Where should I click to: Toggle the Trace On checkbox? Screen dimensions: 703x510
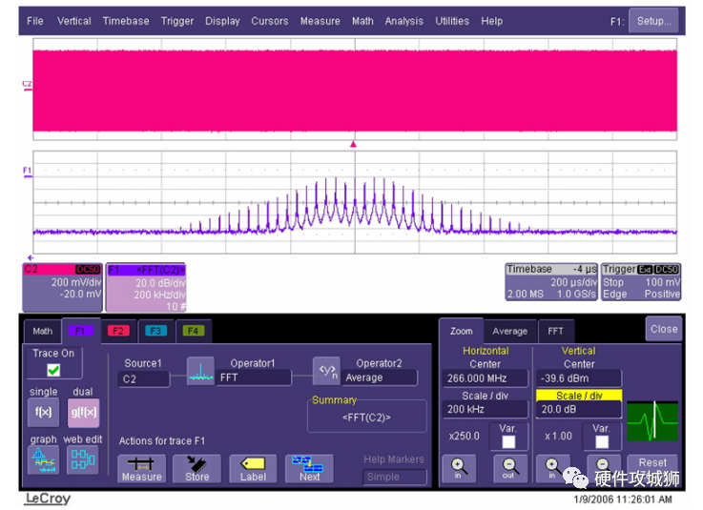coord(53,370)
